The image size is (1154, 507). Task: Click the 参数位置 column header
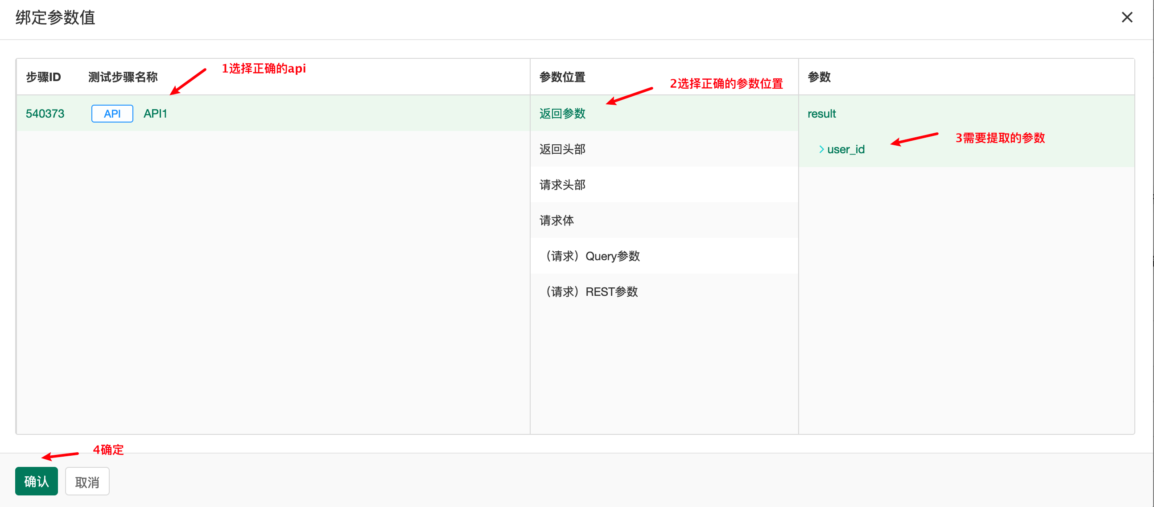562,77
